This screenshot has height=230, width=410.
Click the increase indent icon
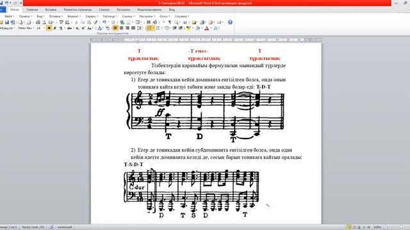click(181, 28)
